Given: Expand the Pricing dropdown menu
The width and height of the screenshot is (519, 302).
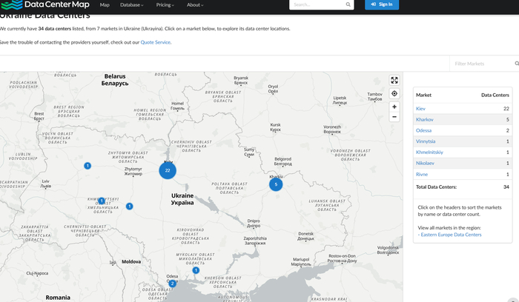Looking at the screenshot, I should [165, 4].
